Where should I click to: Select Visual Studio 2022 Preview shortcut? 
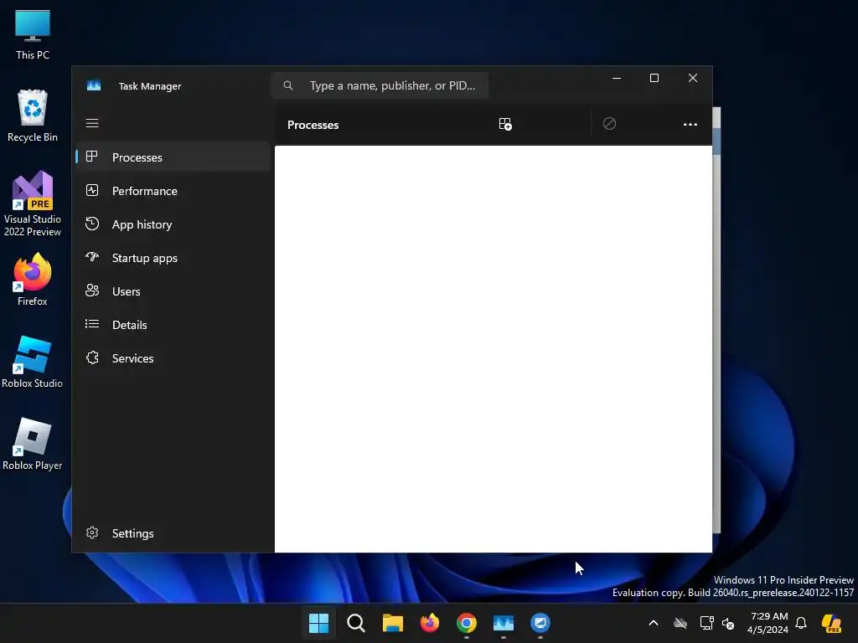(33, 204)
